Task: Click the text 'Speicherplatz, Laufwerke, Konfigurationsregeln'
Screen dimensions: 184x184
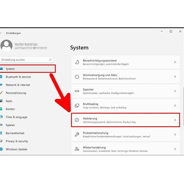Action: click(x=108, y=93)
